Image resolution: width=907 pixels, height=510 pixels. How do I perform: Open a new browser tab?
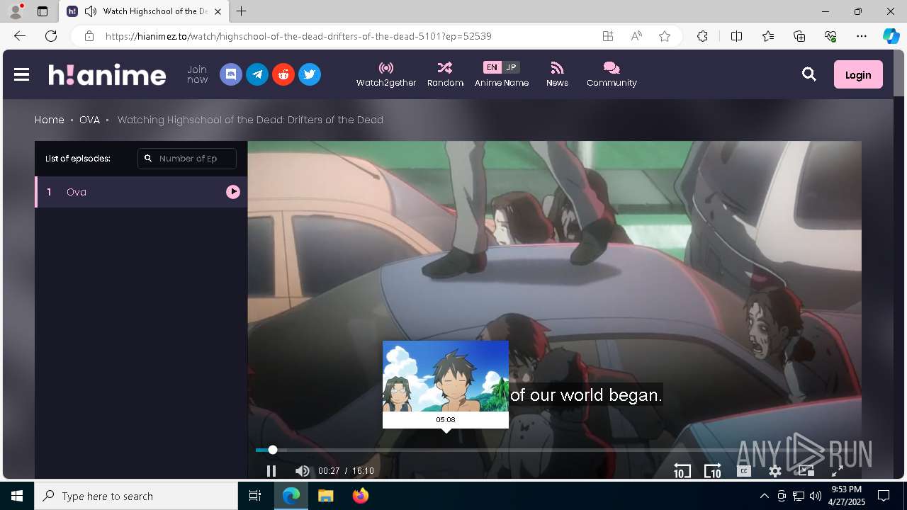242,11
